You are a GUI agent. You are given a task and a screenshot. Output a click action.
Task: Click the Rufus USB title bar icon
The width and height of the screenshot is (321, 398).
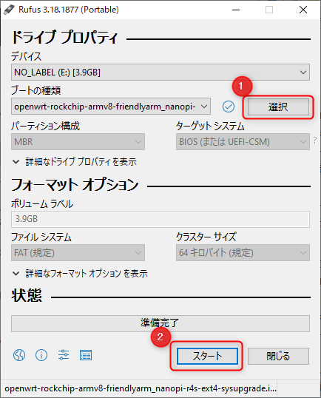point(9,10)
